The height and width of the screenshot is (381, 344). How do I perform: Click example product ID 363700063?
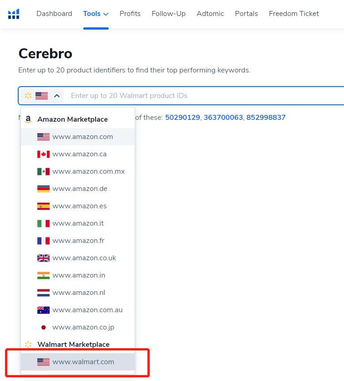click(223, 118)
